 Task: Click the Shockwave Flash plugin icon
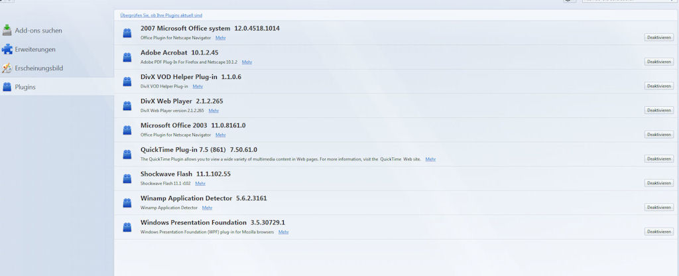pos(127,178)
